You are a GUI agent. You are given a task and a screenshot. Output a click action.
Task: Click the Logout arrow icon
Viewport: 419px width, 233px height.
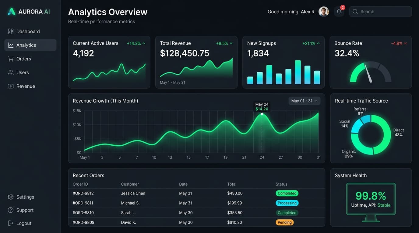coord(11,223)
